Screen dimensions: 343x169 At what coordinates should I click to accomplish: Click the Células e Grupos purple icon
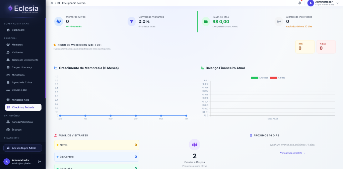tap(195, 145)
